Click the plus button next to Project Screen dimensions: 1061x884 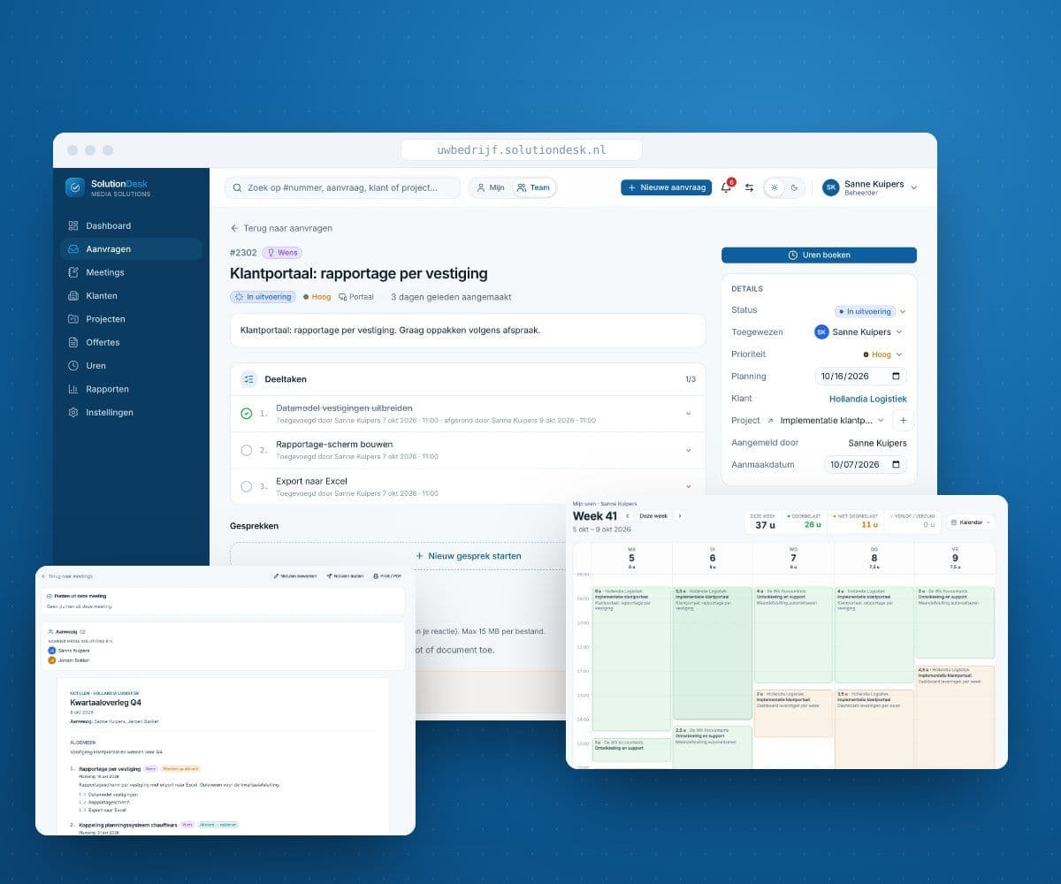point(903,421)
